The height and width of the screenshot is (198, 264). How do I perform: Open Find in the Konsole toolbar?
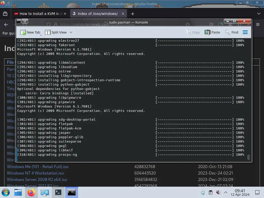[232, 32]
